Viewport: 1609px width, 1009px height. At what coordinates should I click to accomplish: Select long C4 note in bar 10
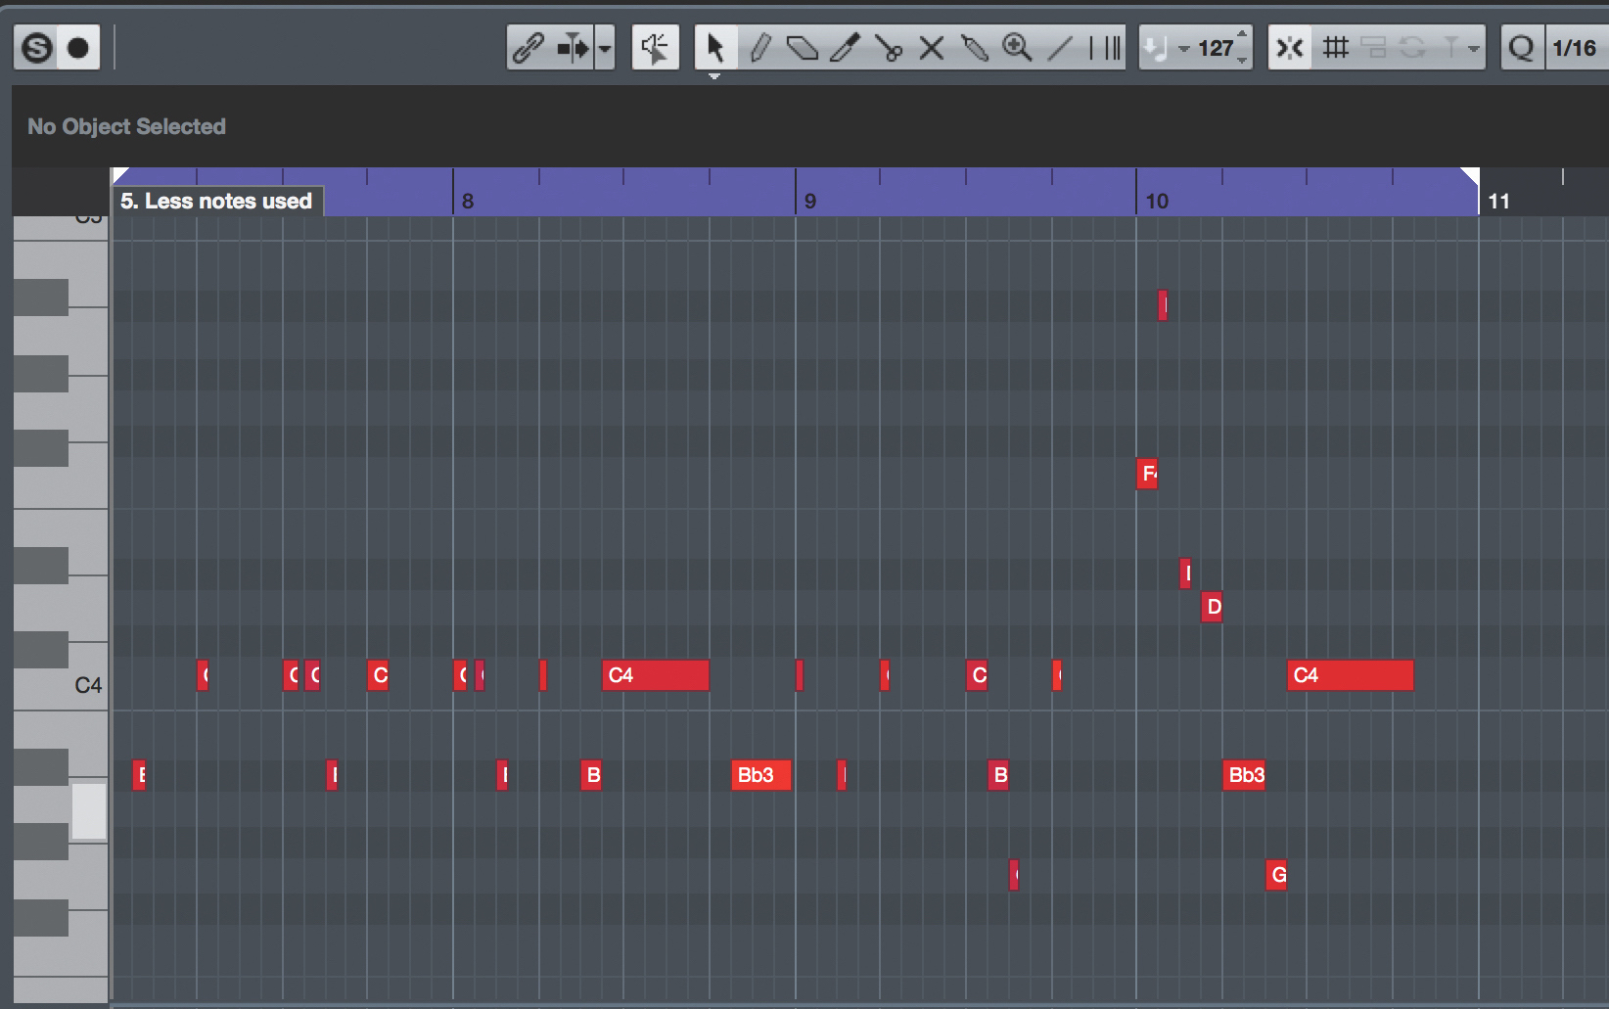click(1350, 675)
